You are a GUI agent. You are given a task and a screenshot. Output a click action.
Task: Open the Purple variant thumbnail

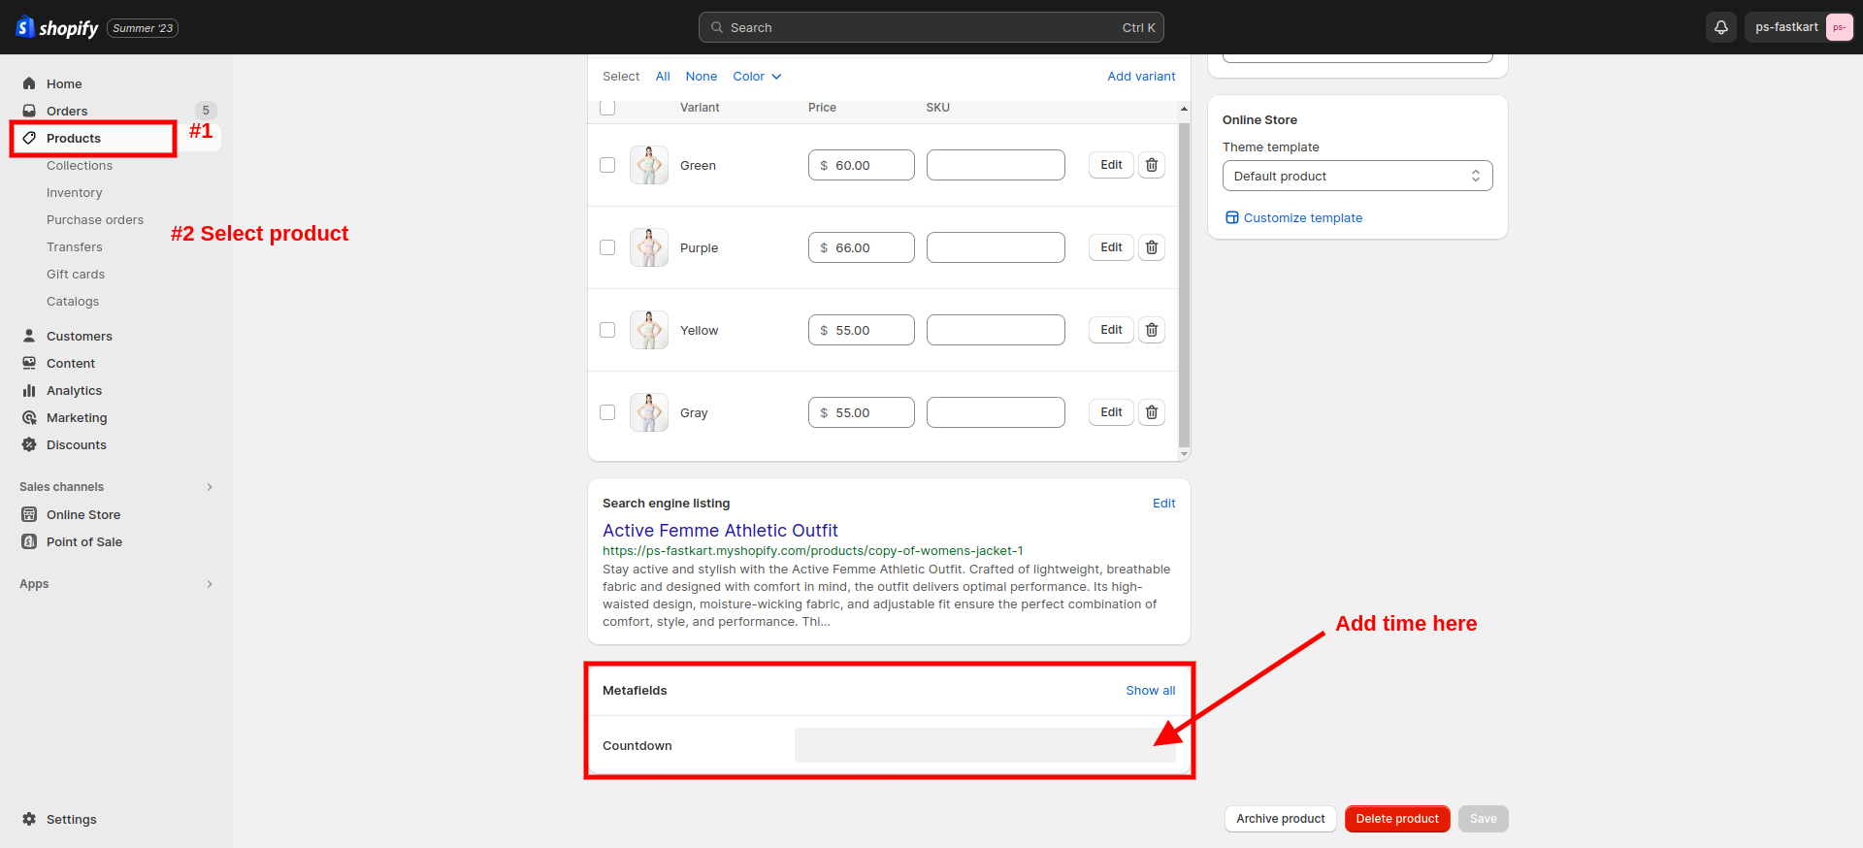pyautogui.click(x=649, y=247)
